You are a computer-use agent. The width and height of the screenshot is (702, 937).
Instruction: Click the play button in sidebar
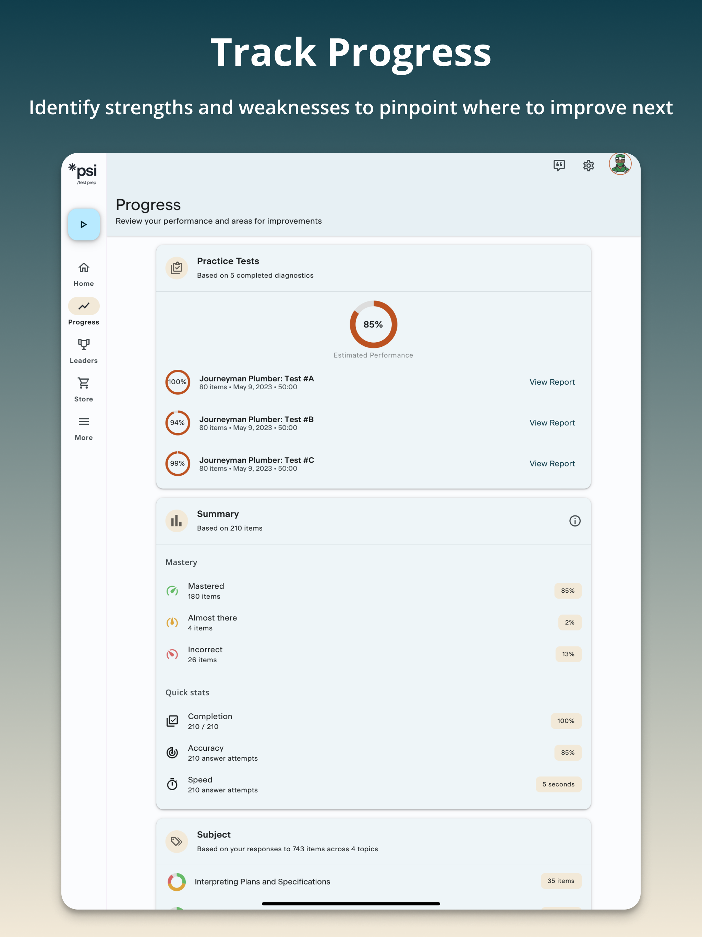click(x=84, y=225)
